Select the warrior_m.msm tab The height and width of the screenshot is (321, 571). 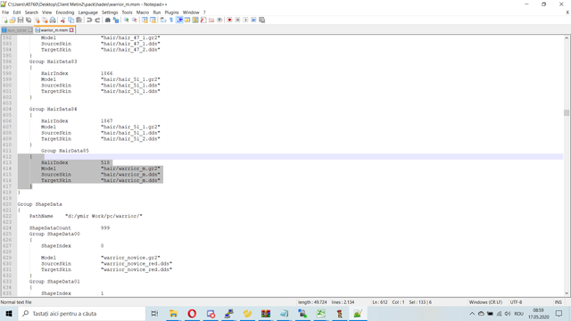[54, 30]
